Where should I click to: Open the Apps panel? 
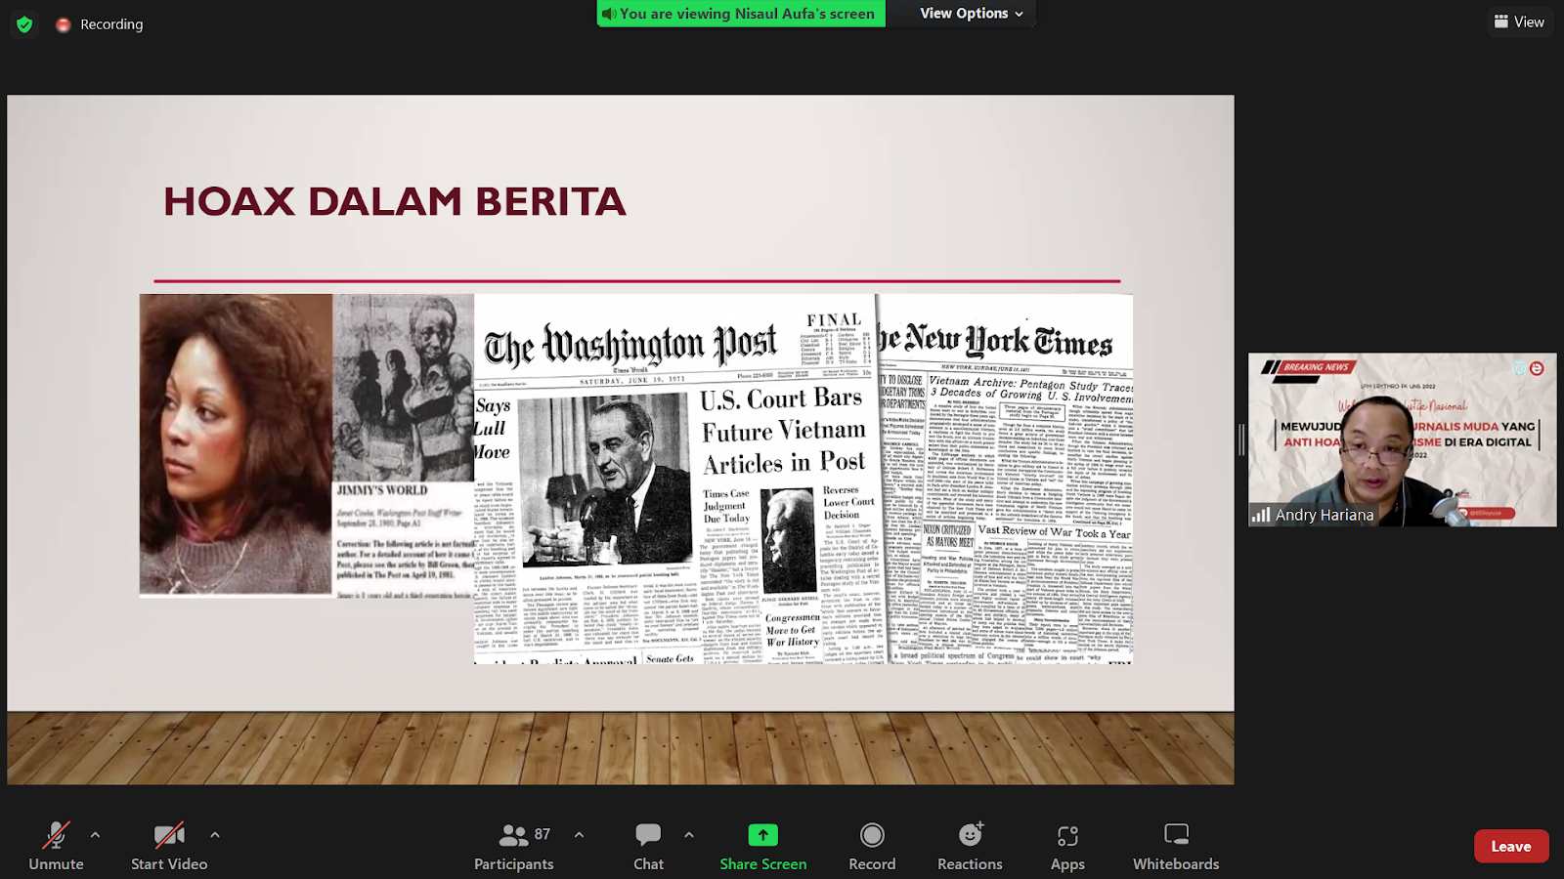(x=1067, y=846)
